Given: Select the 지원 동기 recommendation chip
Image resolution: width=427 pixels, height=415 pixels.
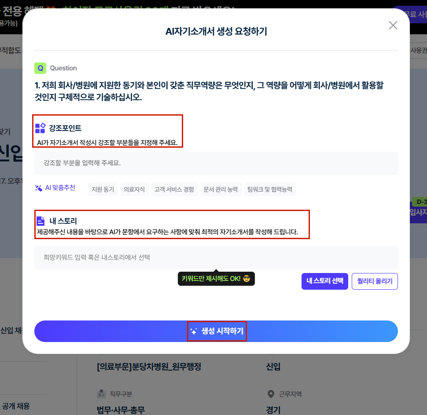Looking at the screenshot, I should coord(103,189).
